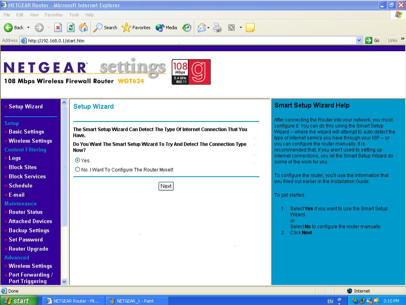Open Backup Settings in the sidebar
This screenshot has height=305, width=406.
click(29, 230)
